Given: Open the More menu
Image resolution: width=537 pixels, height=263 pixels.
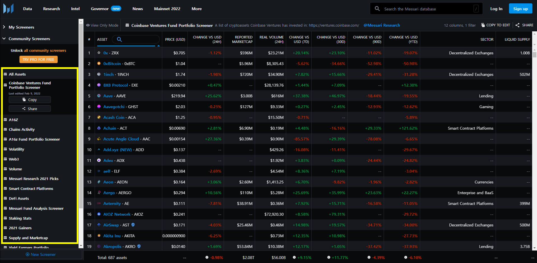Looking at the screenshot, I should (197, 9).
